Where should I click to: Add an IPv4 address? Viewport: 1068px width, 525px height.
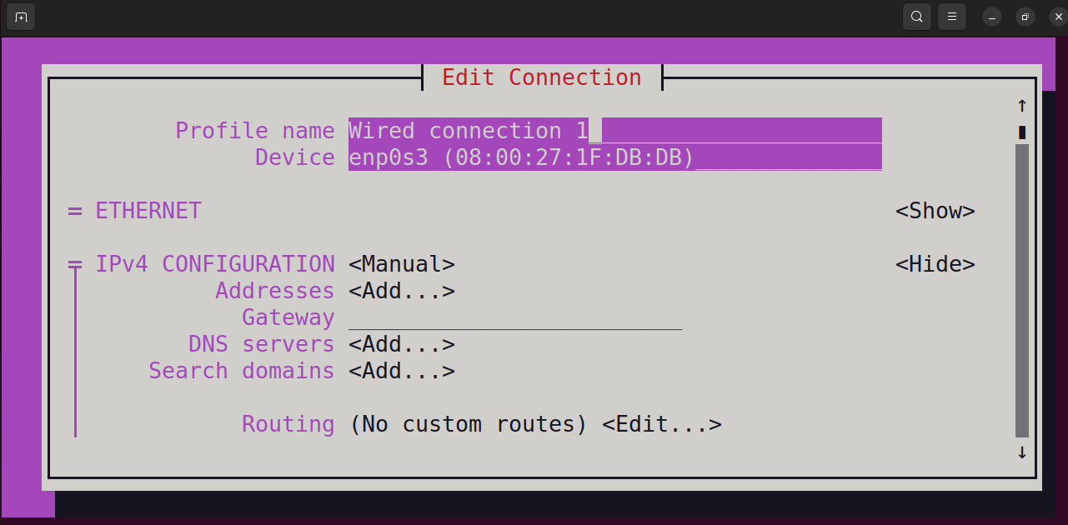[402, 291]
